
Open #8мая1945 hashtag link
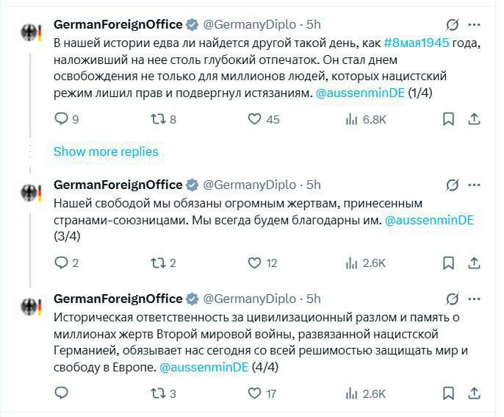point(415,43)
